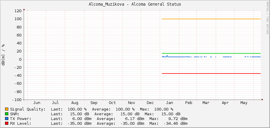Viewport: 270px width, 128px height.
Task: Click the green SNR line in graph
Action: [x=211, y=53]
